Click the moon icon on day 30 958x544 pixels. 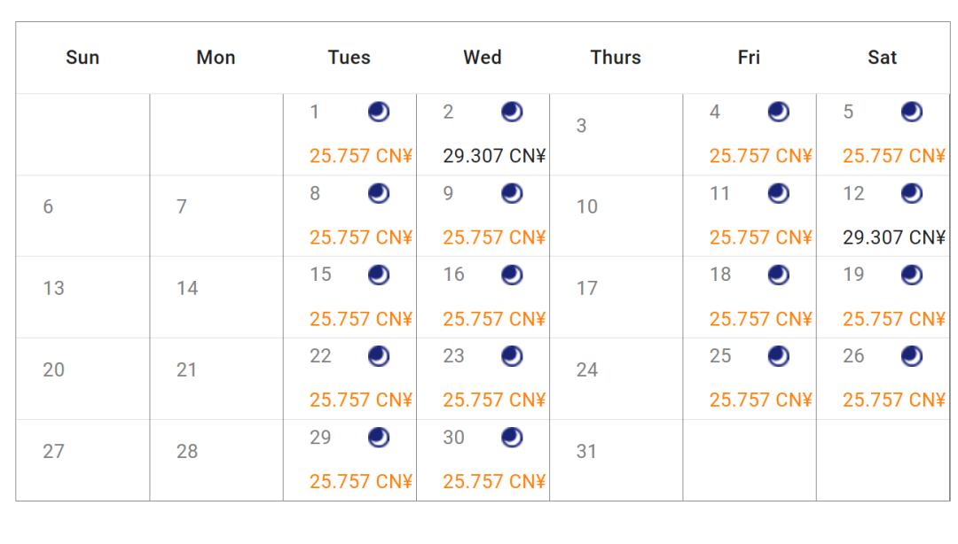(512, 438)
